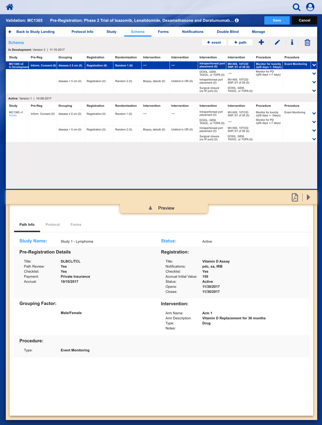Expand Version 2 Monitor for PD row chevron
This screenshot has height=425, width=322.
314,74
